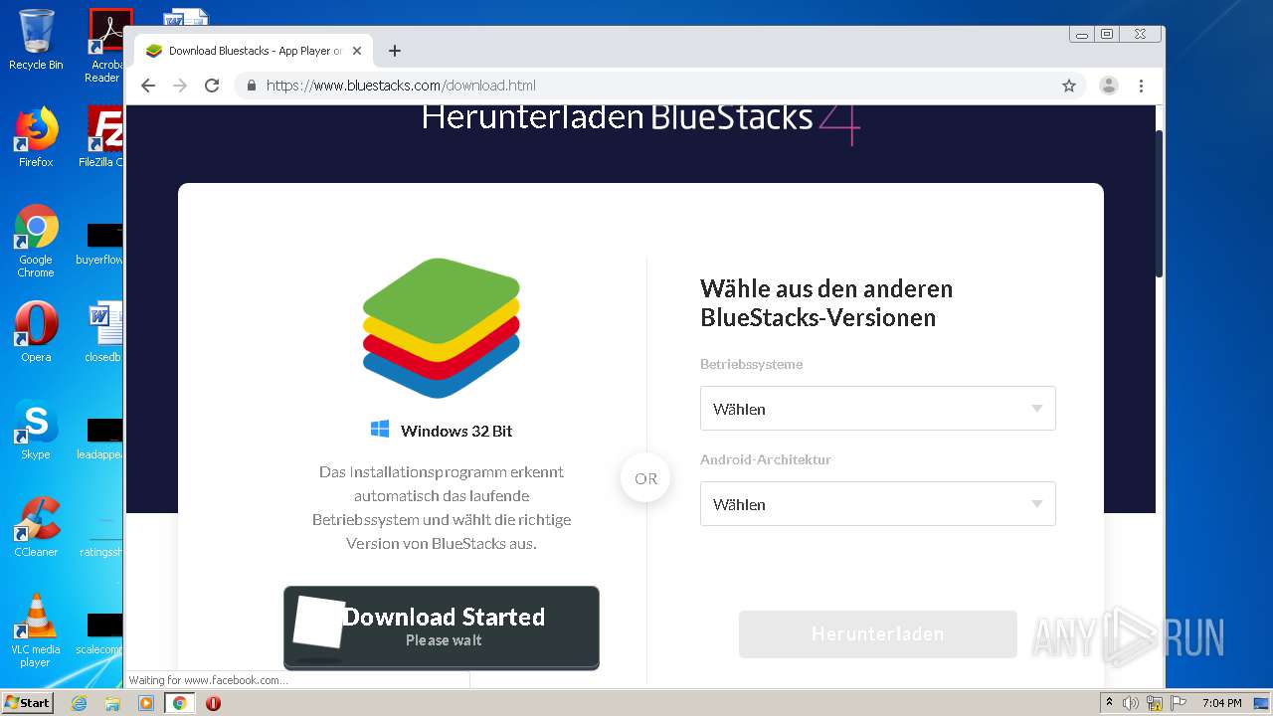
Task: Open Opera desktop shortcut
Action: (36, 331)
